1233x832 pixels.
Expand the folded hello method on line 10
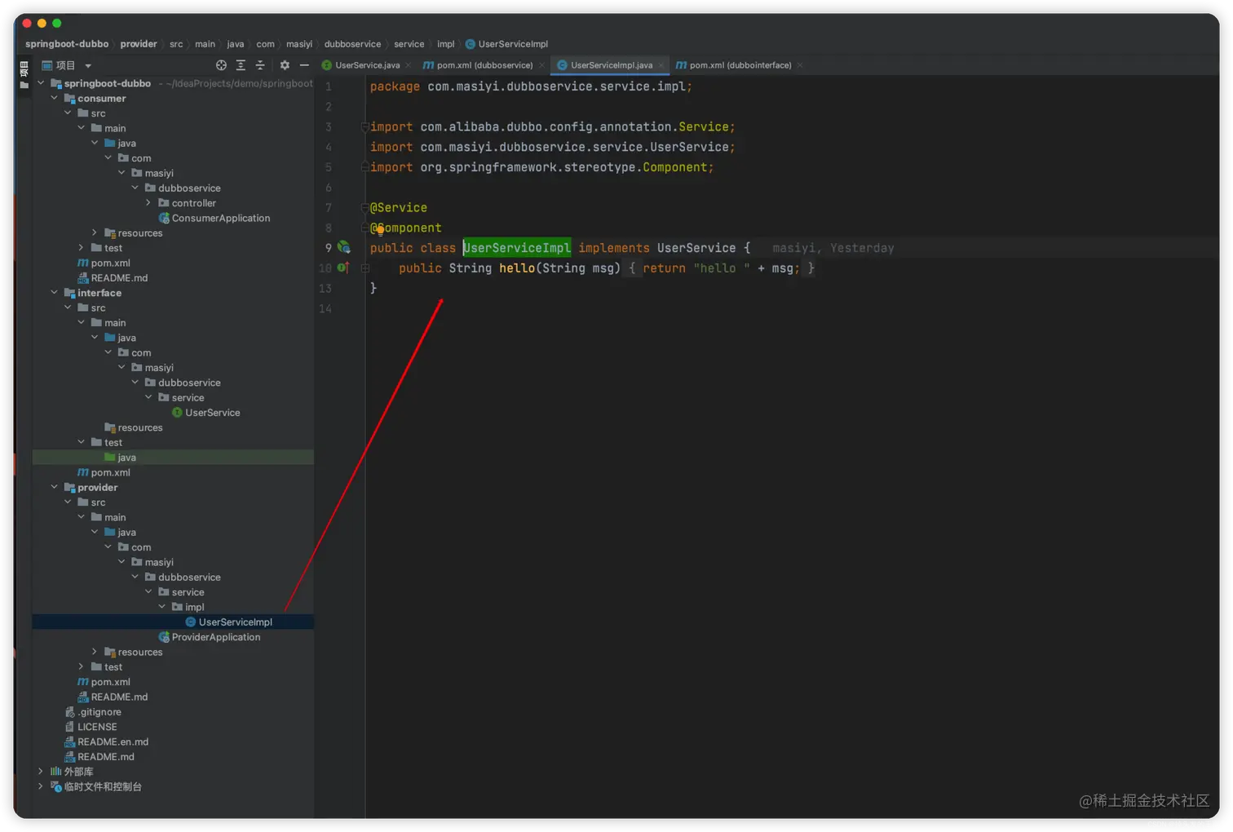tap(365, 268)
